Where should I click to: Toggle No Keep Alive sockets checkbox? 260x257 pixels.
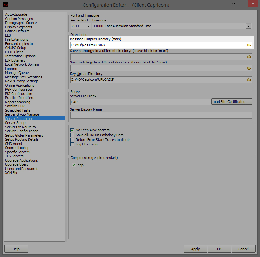(72, 130)
